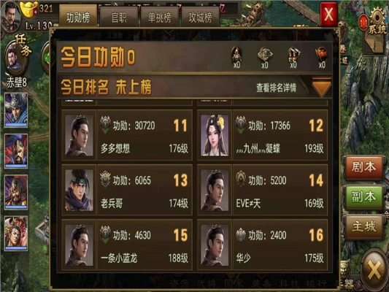Open 查看排名详情 ranking details
The width and height of the screenshot is (389, 292).
(x=276, y=88)
